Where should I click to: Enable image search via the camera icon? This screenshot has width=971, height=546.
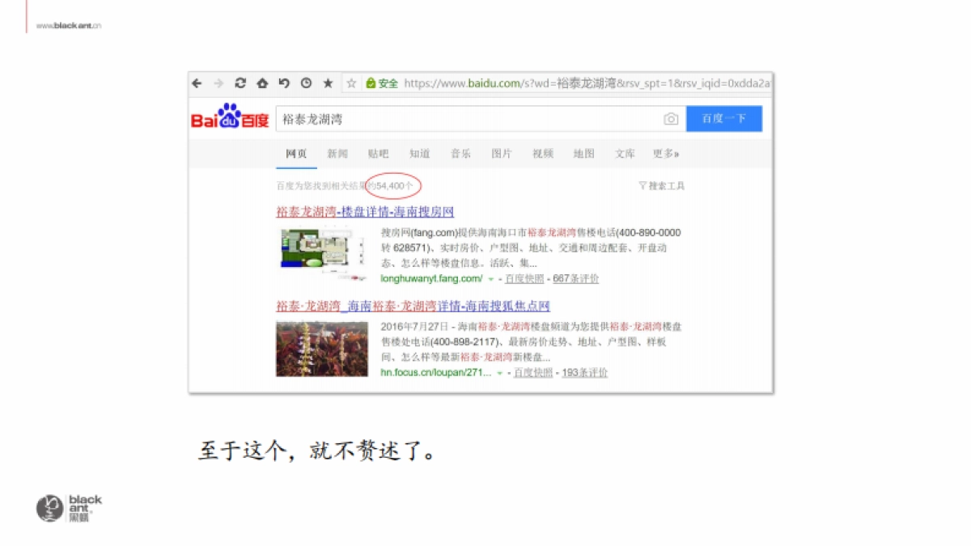click(671, 118)
